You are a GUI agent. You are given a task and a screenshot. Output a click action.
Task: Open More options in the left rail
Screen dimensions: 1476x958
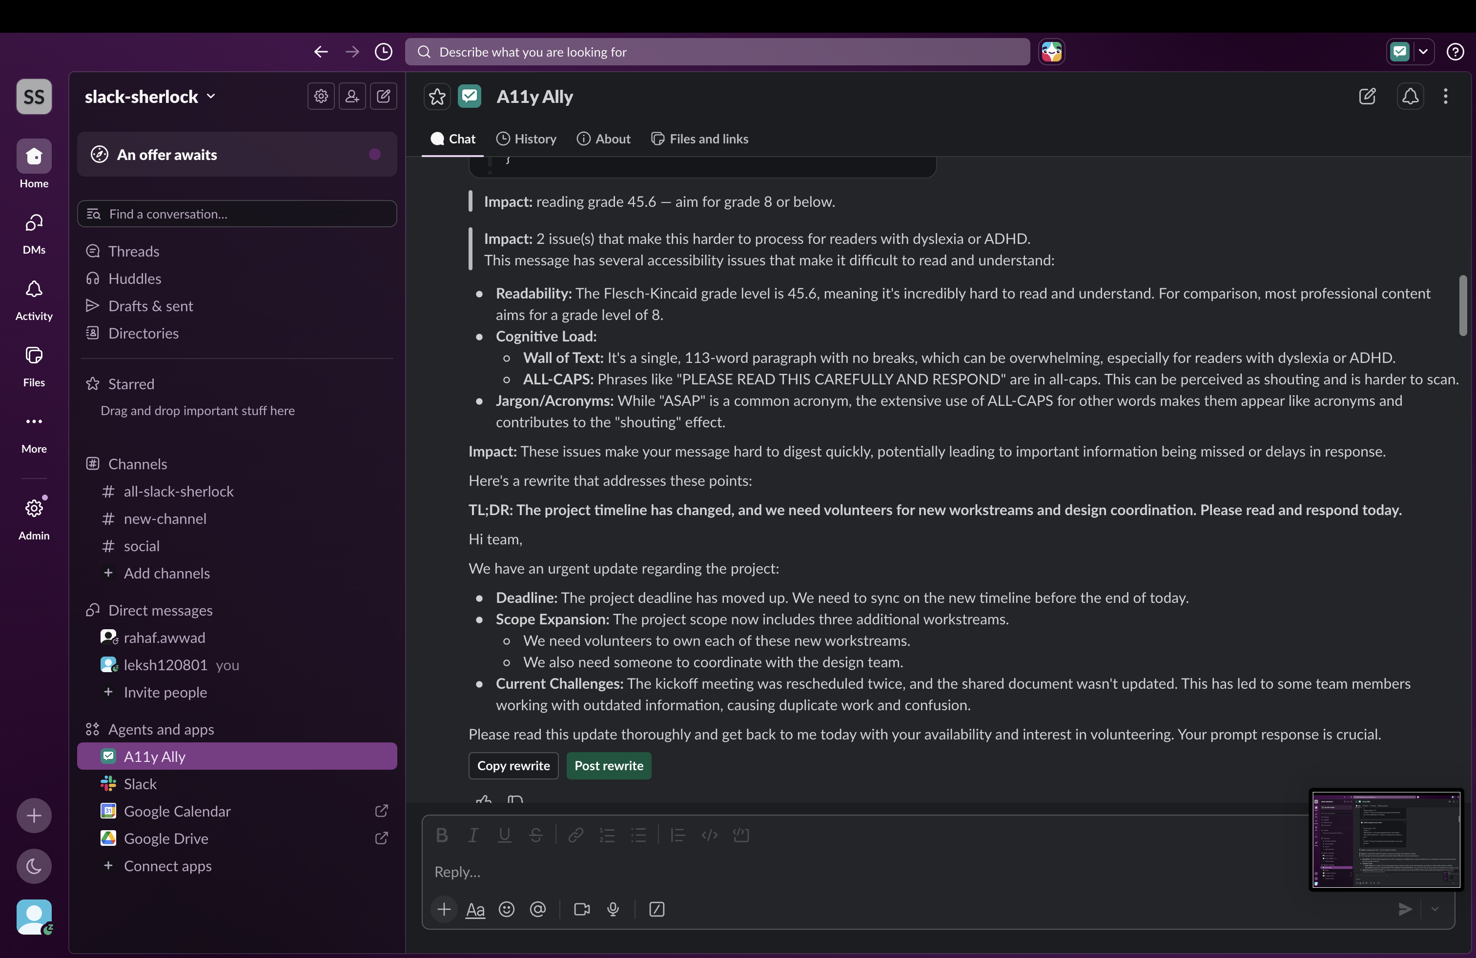click(x=34, y=433)
